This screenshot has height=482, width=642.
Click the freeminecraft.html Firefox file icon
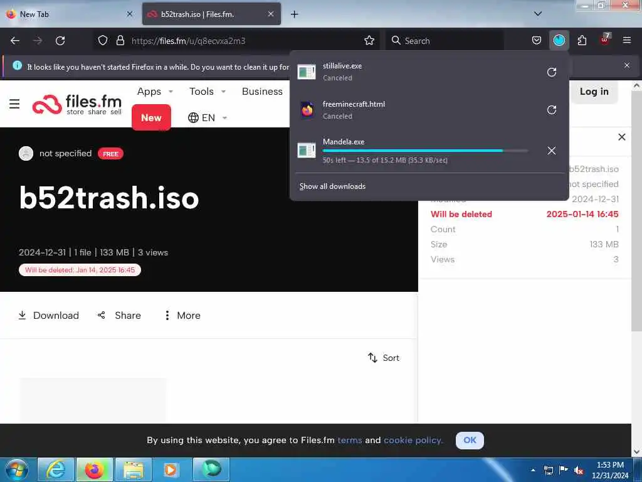[307, 110]
